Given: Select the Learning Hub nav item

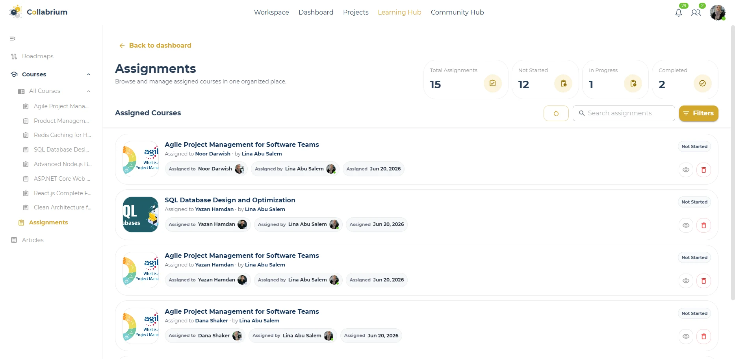Looking at the screenshot, I should pyautogui.click(x=399, y=12).
